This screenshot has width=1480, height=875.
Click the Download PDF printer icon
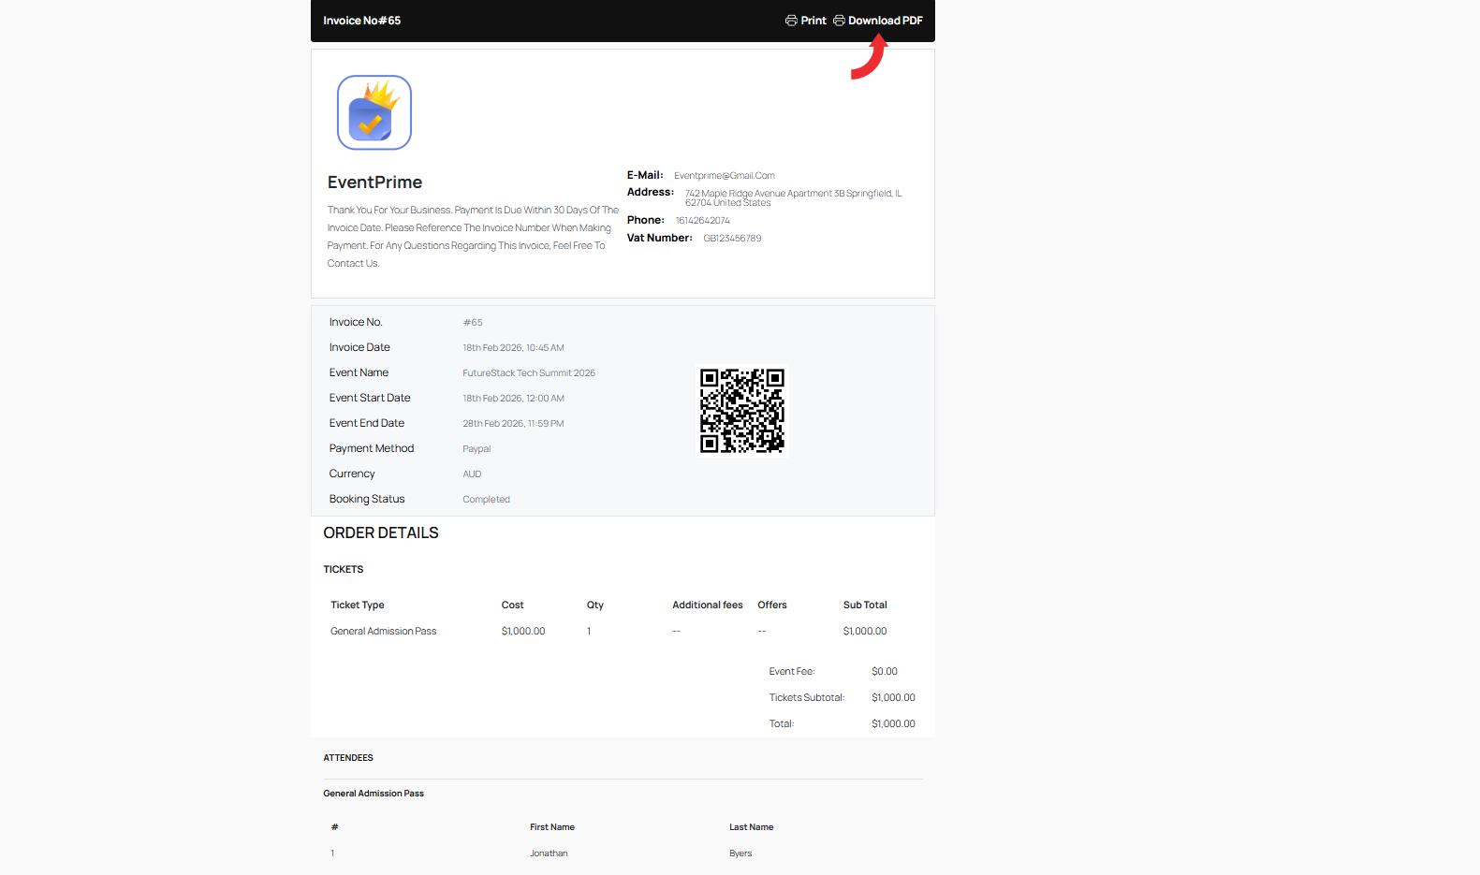839,21
